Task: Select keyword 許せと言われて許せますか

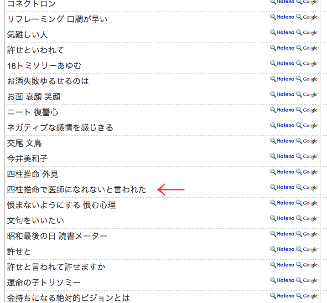Action: click(x=56, y=267)
